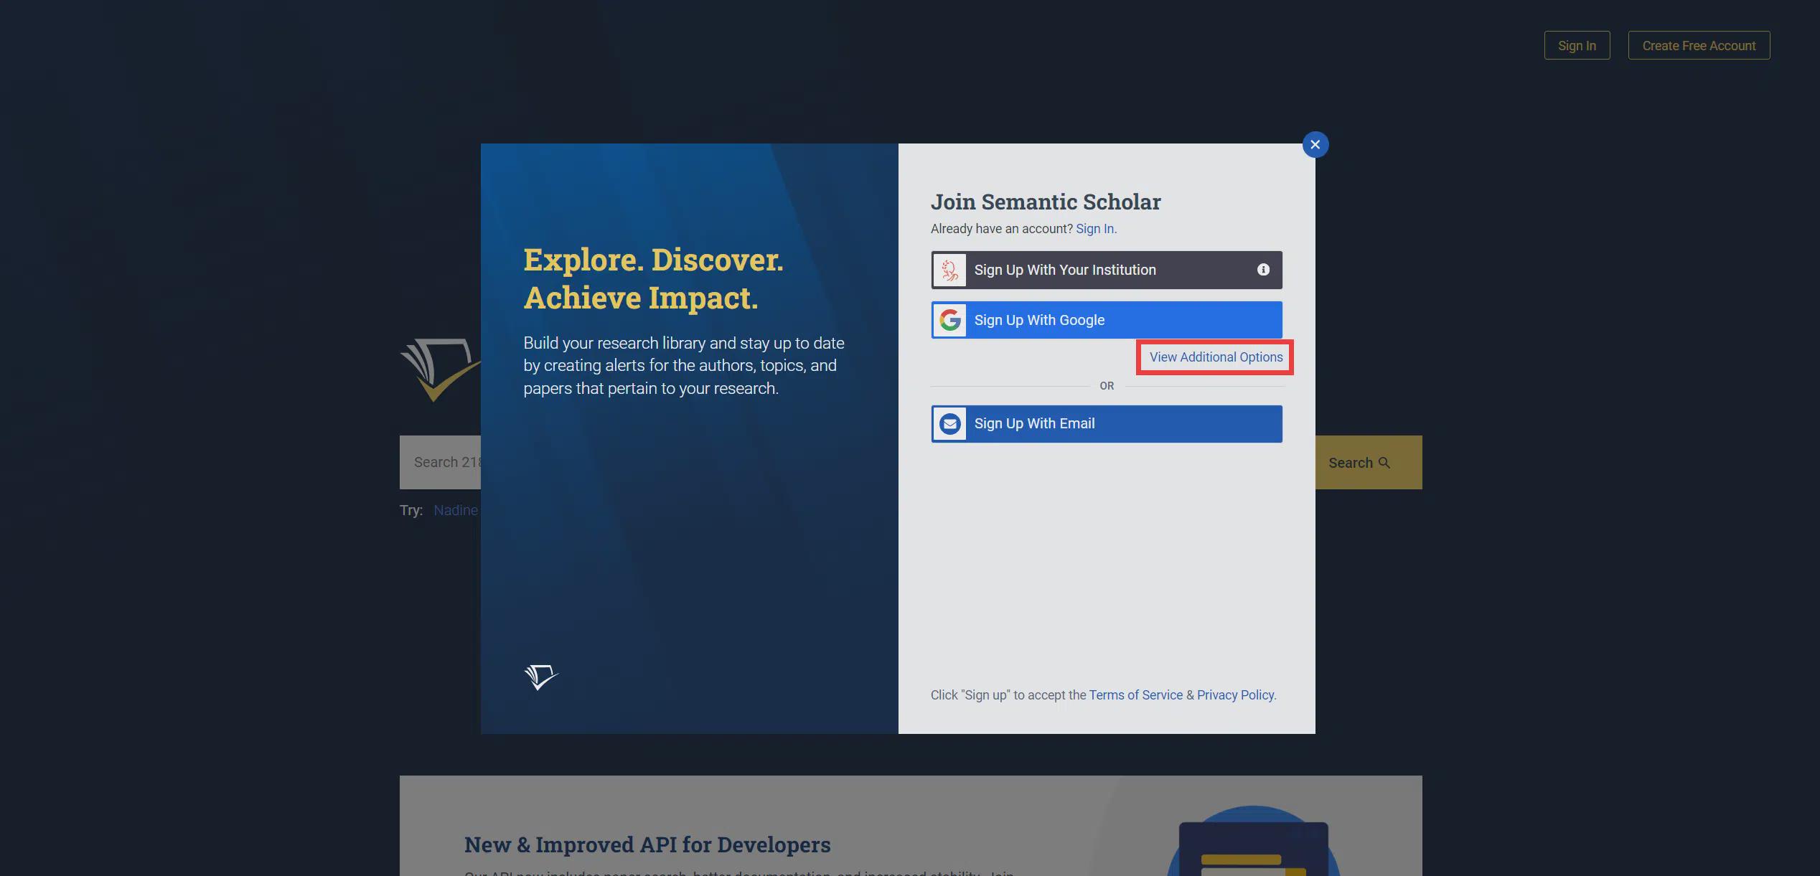This screenshot has height=876, width=1820.
Task: Open View Additional Options link
Action: [x=1216, y=357]
